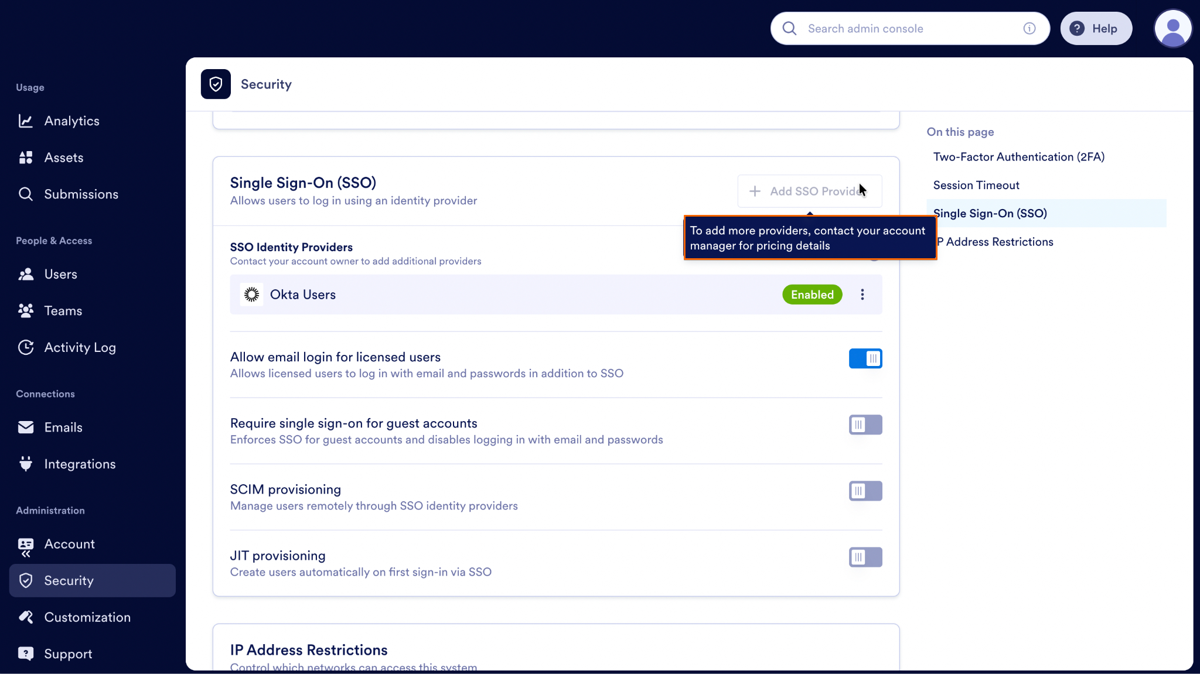Open the Teams section
The width and height of the screenshot is (1200, 674).
63,310
